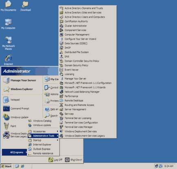Screen dimensions: 177x169
Task: Open Terminal Services Configuration entry
Action: coord(88,123)
